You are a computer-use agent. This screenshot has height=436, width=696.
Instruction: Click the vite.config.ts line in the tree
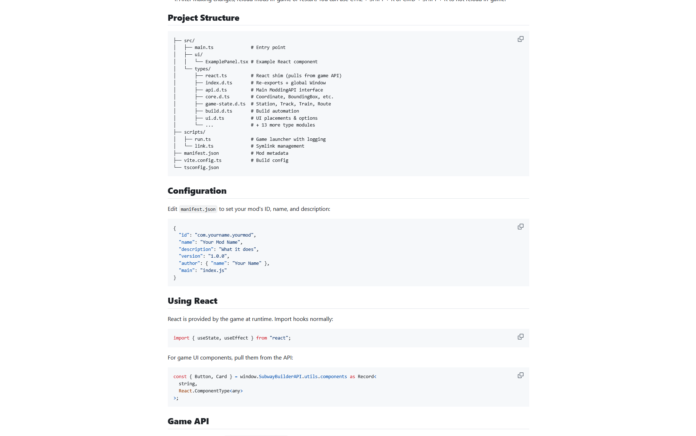pyautogui.click(x=202, y=160)
